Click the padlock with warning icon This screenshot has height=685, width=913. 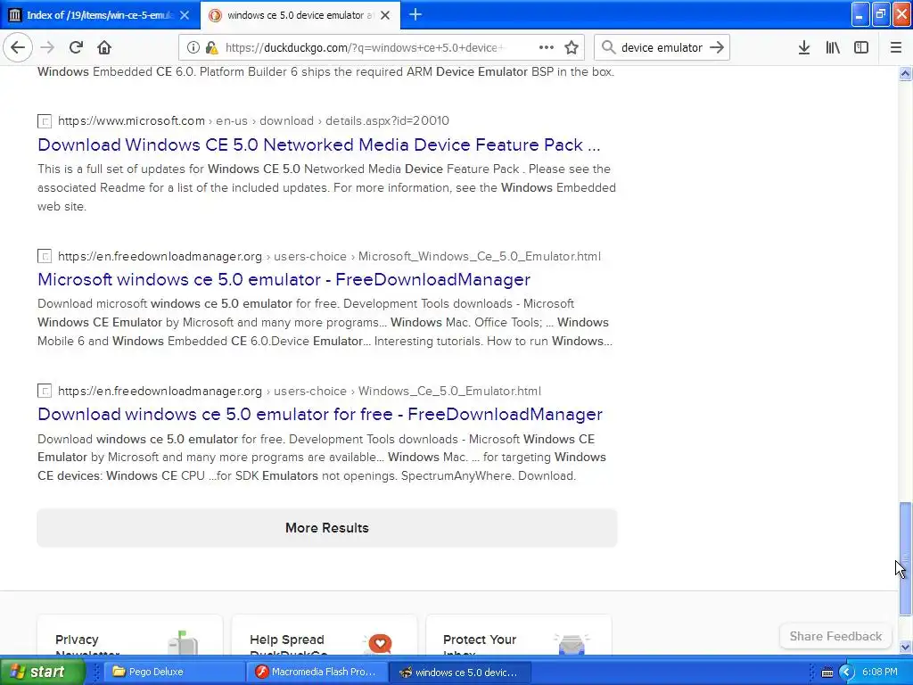tap(212, 47)
